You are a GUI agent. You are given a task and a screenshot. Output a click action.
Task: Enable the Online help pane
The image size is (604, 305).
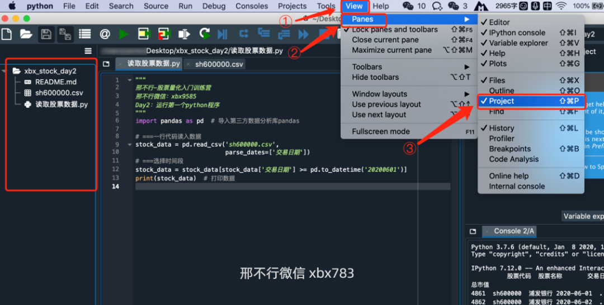tap(531, 176)
